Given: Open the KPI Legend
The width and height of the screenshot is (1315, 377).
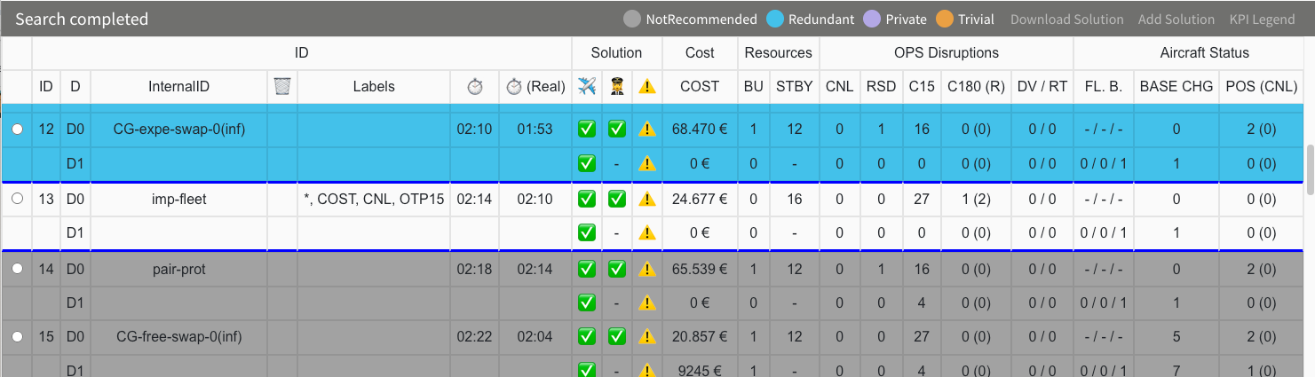Looking at the screenshot, I should tap(1262, 19).
